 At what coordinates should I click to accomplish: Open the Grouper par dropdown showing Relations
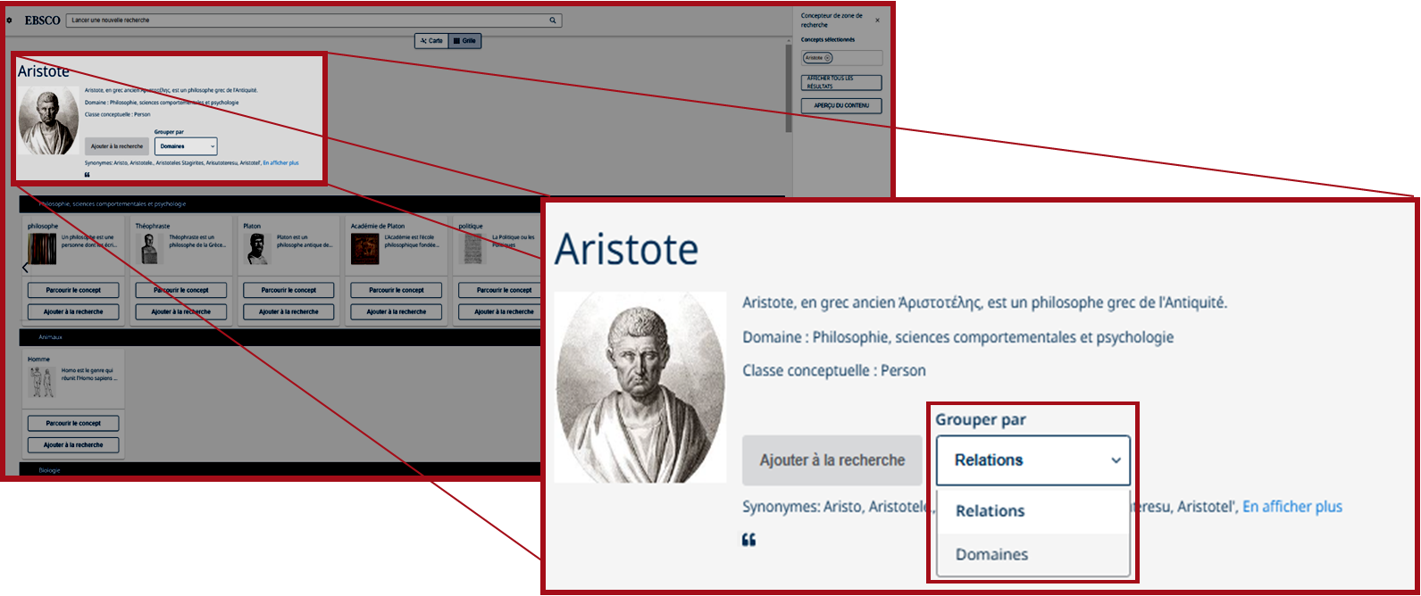click(1032, 460)
